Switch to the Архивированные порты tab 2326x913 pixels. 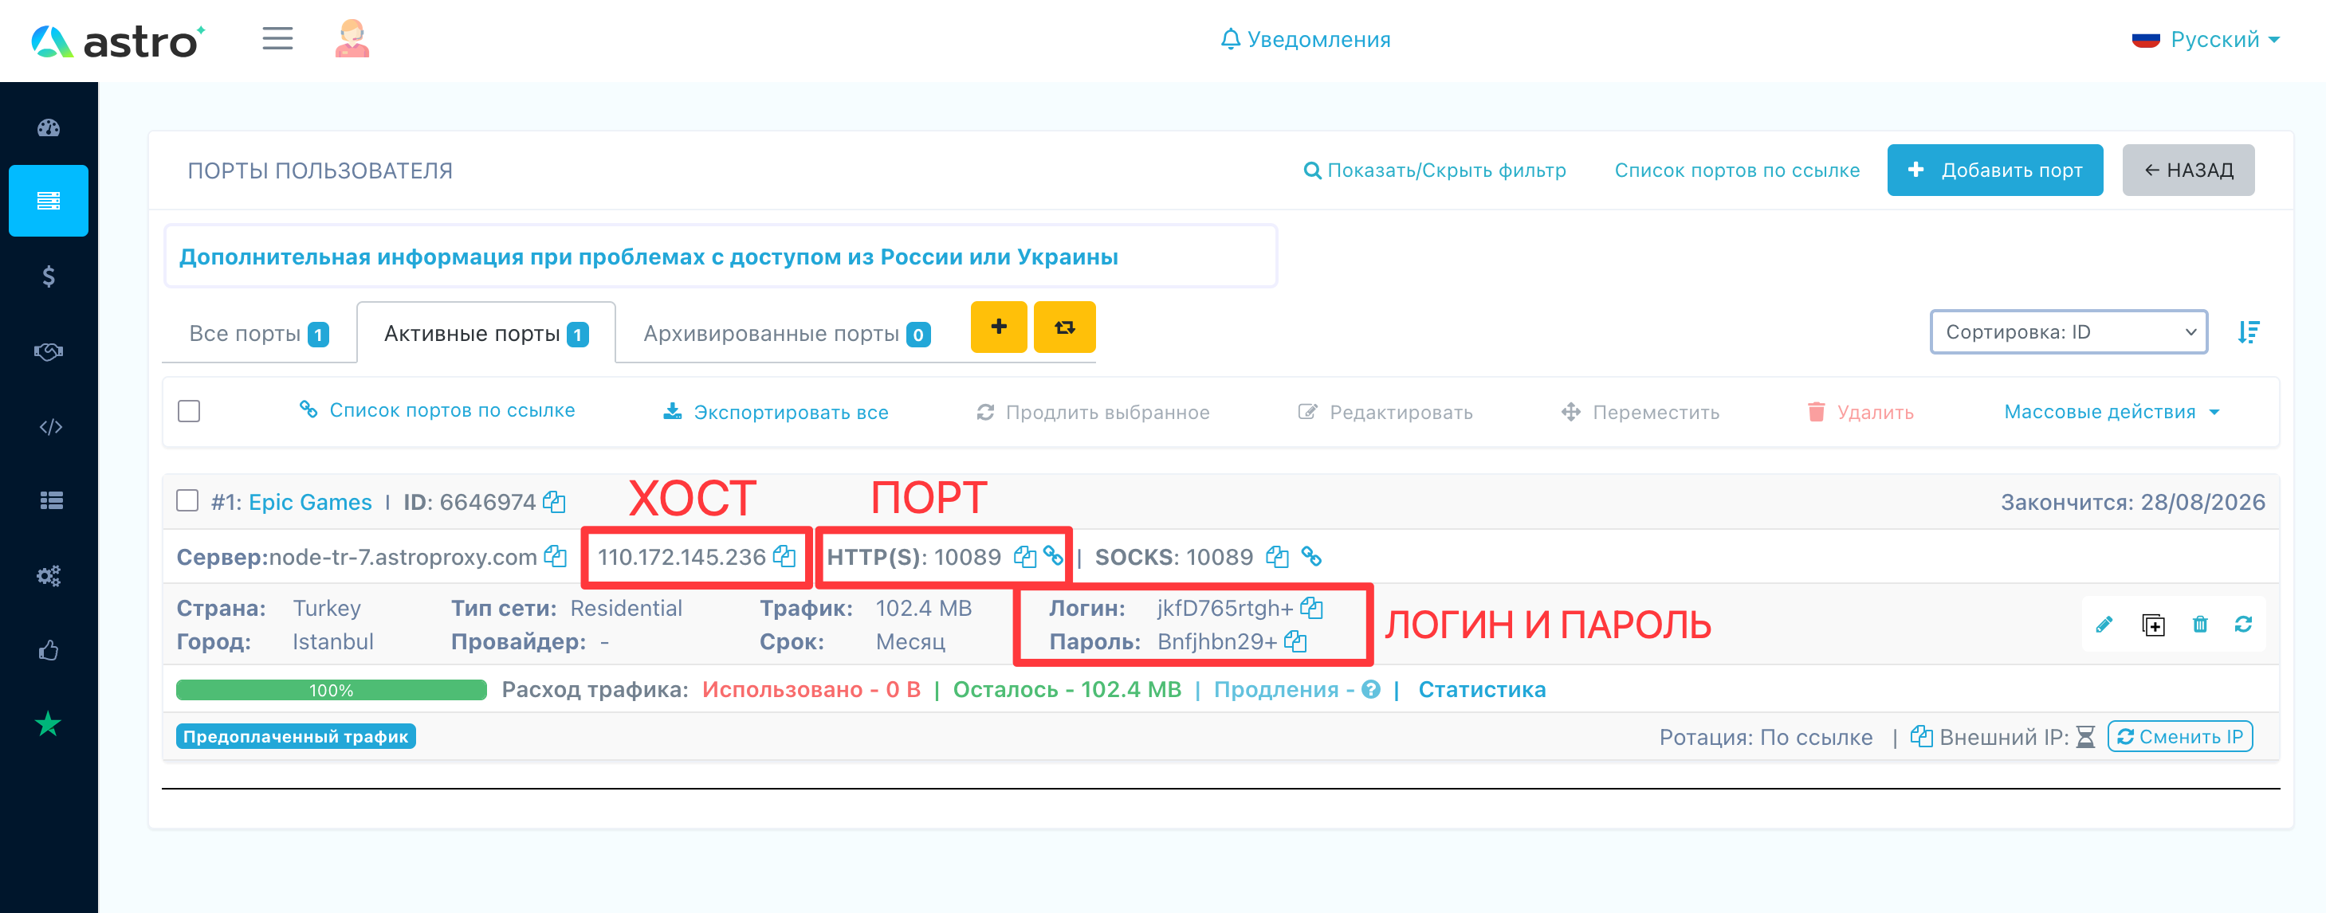pos(786,333)
